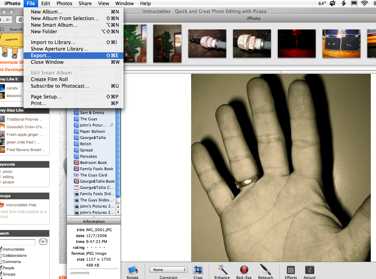This screenshot has width=376, height=279.
Task: Toggle the Instructables search checkbox
Action: point(1,249)
